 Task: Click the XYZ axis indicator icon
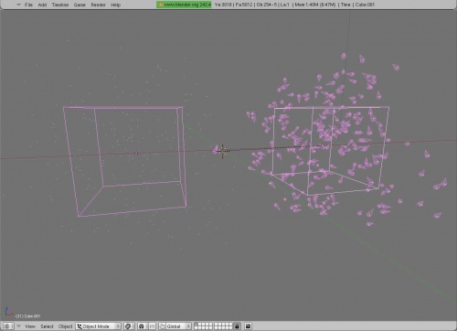pyautogui.click(x=9, y=312)
